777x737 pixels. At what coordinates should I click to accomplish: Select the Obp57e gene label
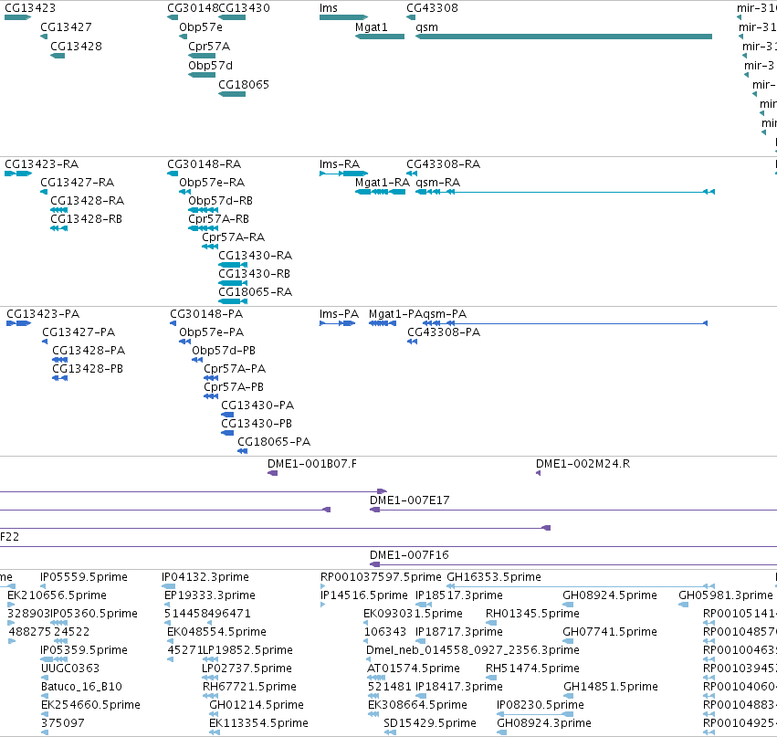201,27
